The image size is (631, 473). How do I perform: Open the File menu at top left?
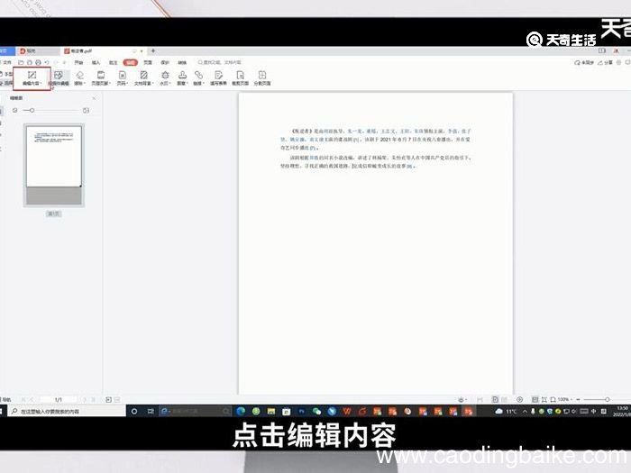5,62
